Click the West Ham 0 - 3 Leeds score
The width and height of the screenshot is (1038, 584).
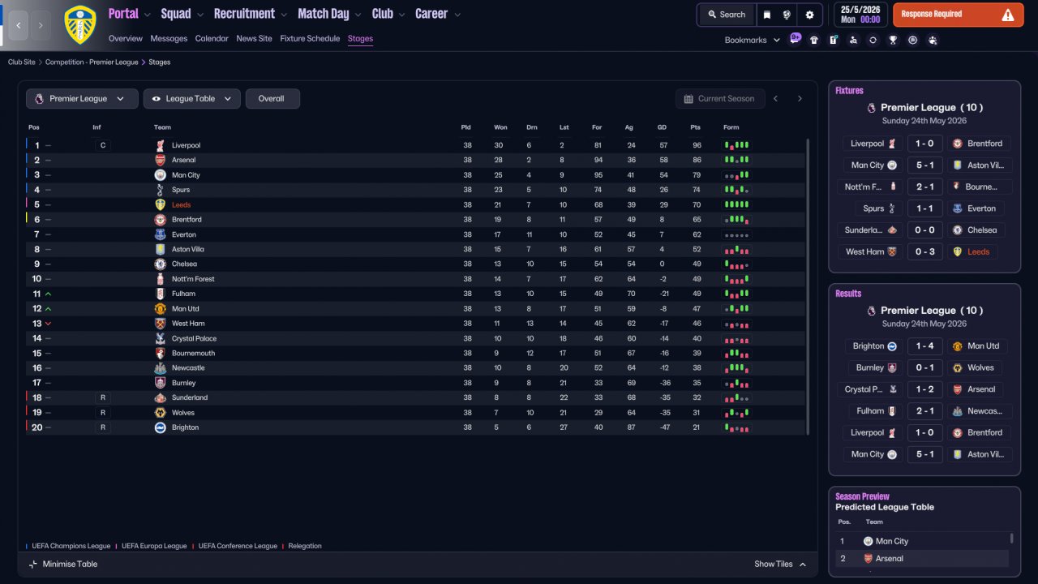[x=924, y=252]
